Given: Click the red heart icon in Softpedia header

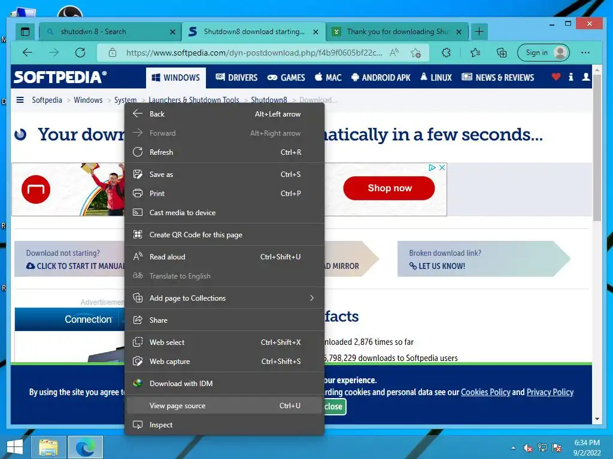Looking at the screenshot, I should (x=556, y=77).
